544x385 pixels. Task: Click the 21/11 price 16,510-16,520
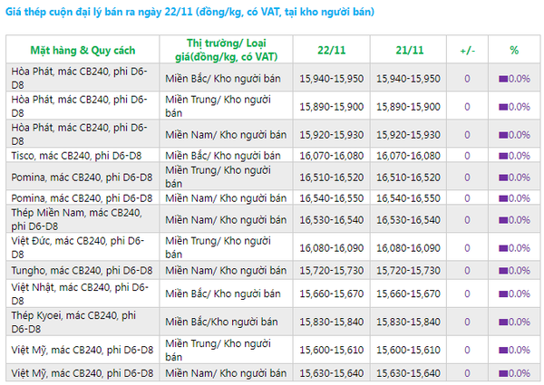coord(408,177)
